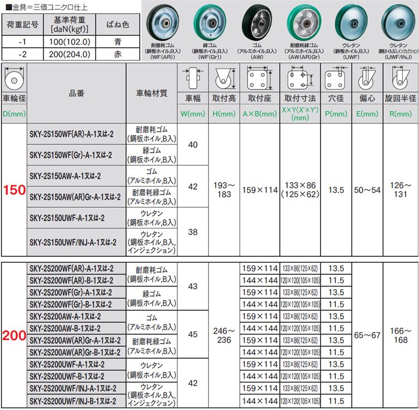
Task: Click the mounting plate diagram above 取付座
Action: [x=259, y=79]
